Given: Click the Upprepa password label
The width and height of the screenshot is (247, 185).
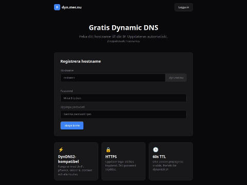Looking at the screenshot, I should point(73,107).
